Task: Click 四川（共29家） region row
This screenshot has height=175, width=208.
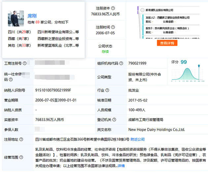Action: 19,32
